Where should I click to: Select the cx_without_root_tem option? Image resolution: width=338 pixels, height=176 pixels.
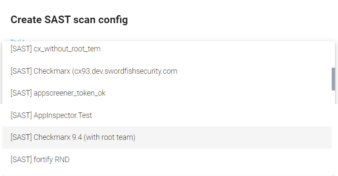click(x=56, y=49)
